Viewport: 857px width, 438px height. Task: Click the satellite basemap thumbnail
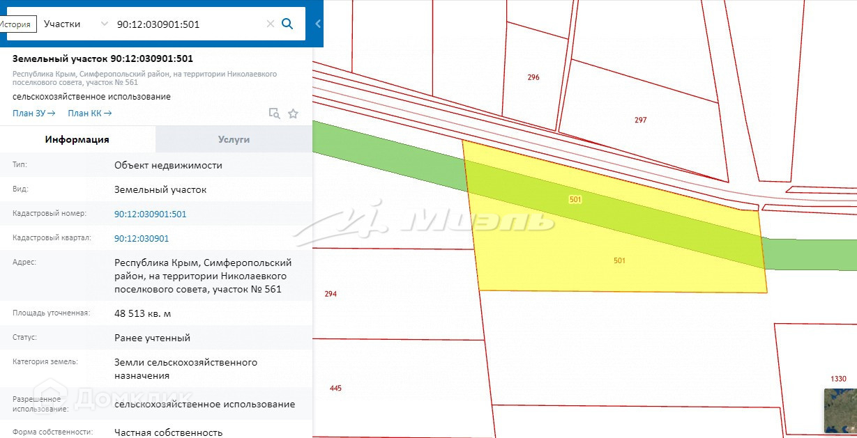click(840, 412)
